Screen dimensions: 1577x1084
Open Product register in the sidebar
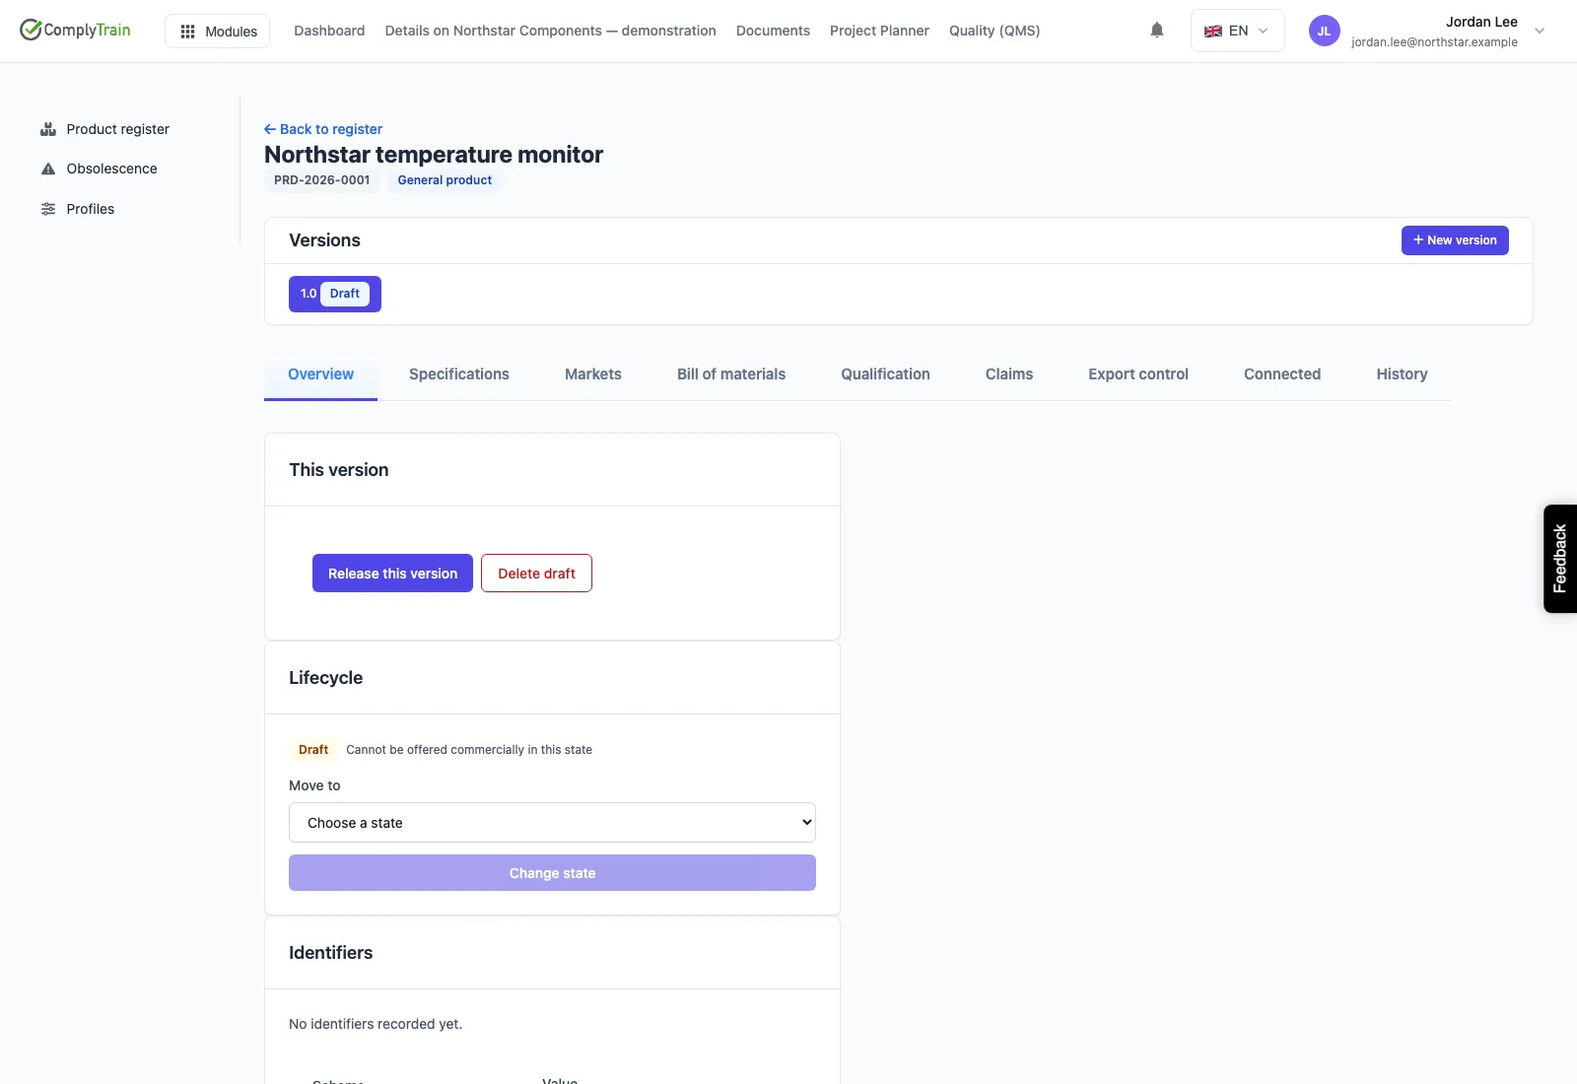coord(117,129)
